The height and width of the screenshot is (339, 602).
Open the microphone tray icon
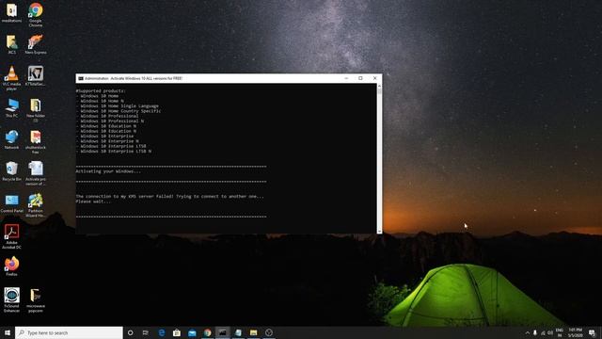pos(535,332)
